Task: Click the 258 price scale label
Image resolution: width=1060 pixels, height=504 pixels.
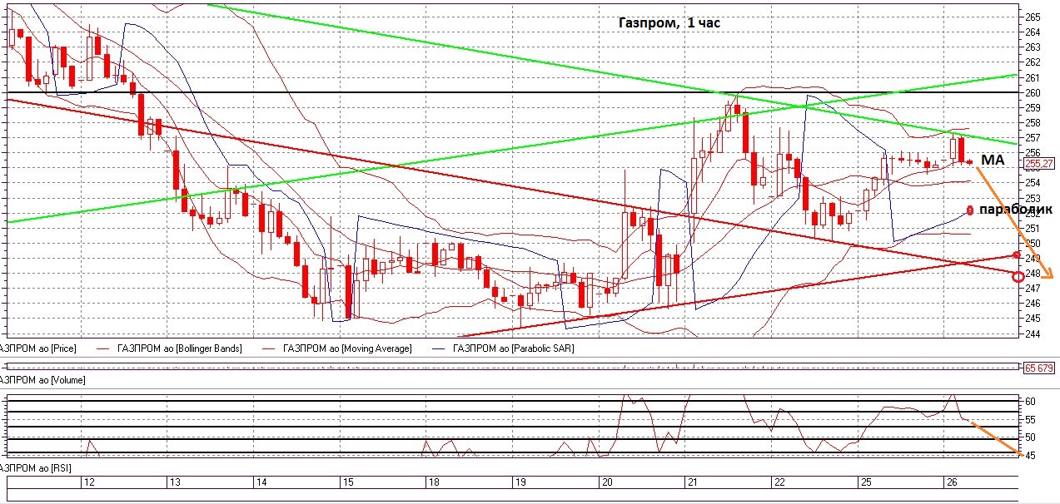Action: pyautogui.click(x=1033, y=122)
